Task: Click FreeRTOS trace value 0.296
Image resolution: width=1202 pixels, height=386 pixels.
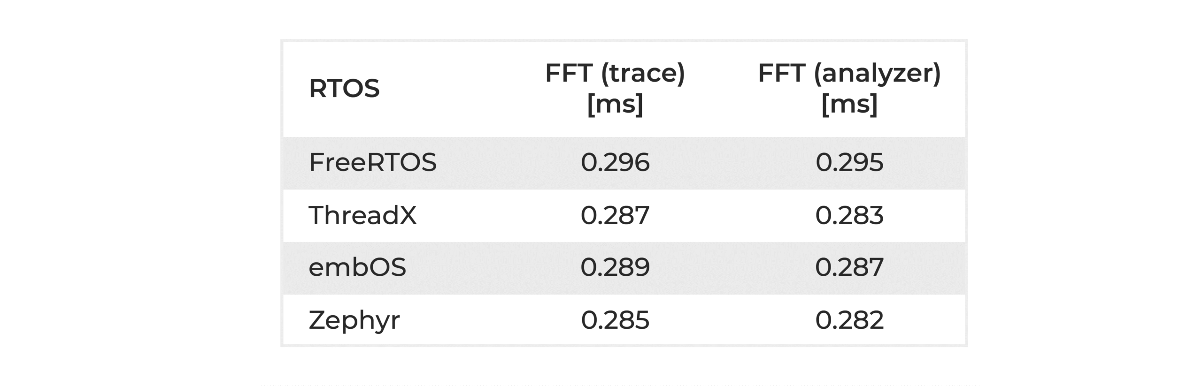Action: coord(615,162)
